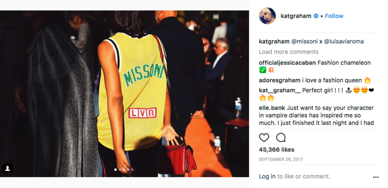This screenshot has height=188, width=388.
Task: Click the September 26, 2017 timestamp
Action: 281,159
